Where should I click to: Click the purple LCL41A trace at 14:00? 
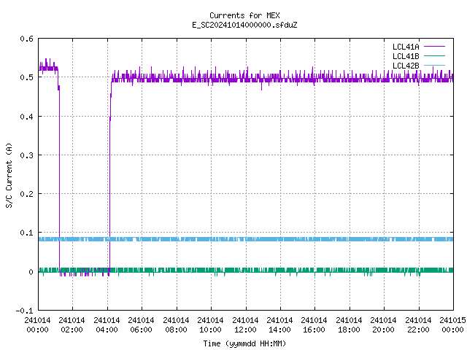point(280,79)
